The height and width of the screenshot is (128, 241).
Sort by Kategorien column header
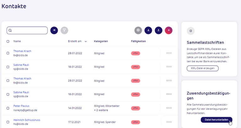coord(101,41)
